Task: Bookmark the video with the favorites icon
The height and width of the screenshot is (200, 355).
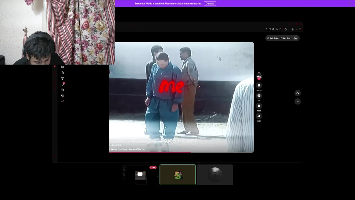Action: [x=259, y=106]
